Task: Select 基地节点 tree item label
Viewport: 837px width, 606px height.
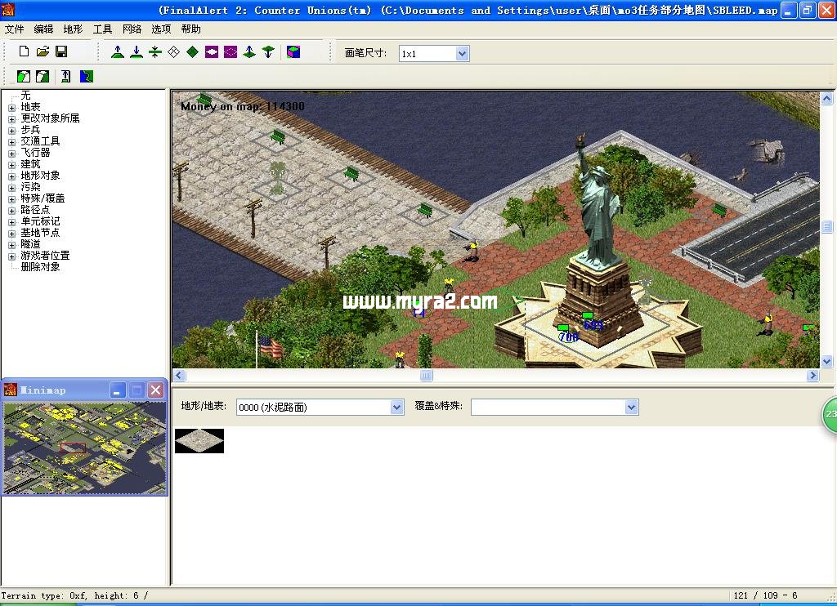Action: click(40, 233)
